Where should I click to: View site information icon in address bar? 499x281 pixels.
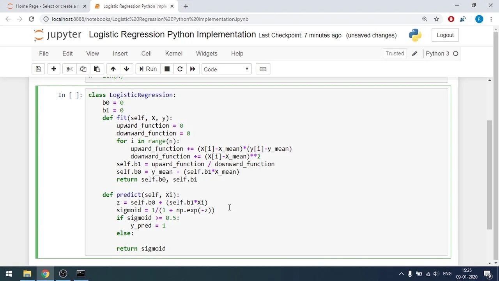click(46, 19)
